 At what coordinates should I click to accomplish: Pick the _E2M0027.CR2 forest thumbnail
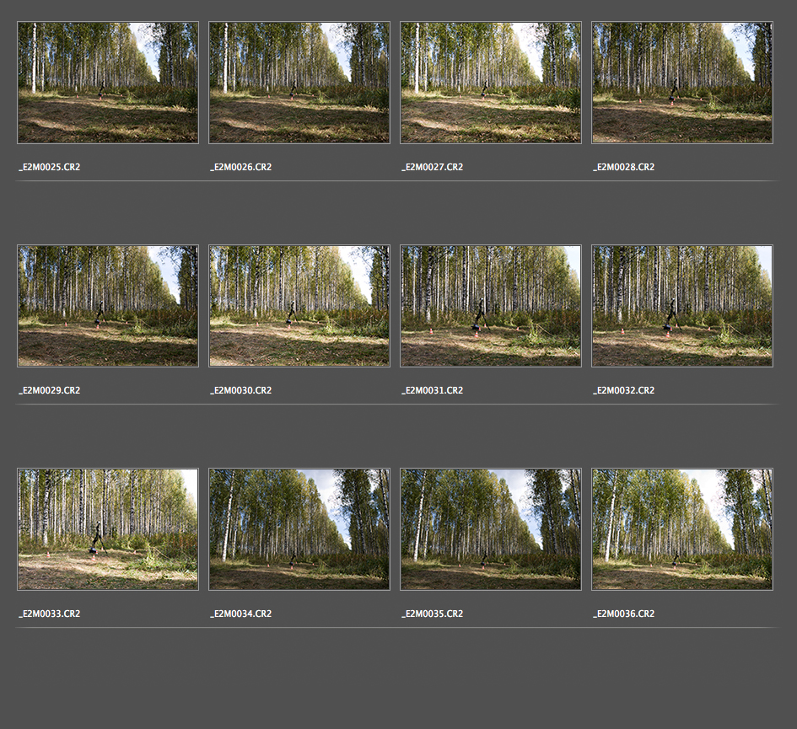pyautogui.click(x=491, y=83)
